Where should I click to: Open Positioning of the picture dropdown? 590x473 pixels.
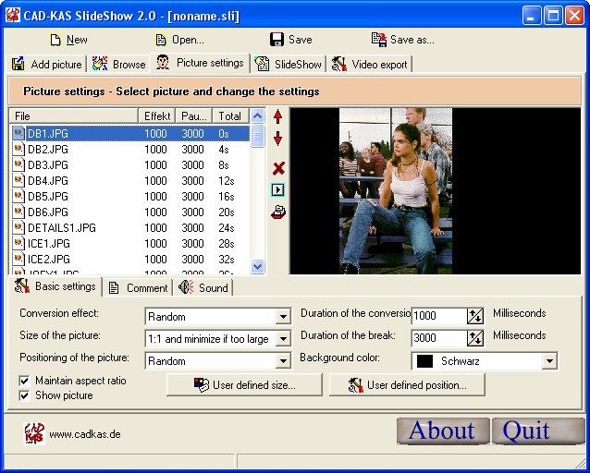point(283,361)
